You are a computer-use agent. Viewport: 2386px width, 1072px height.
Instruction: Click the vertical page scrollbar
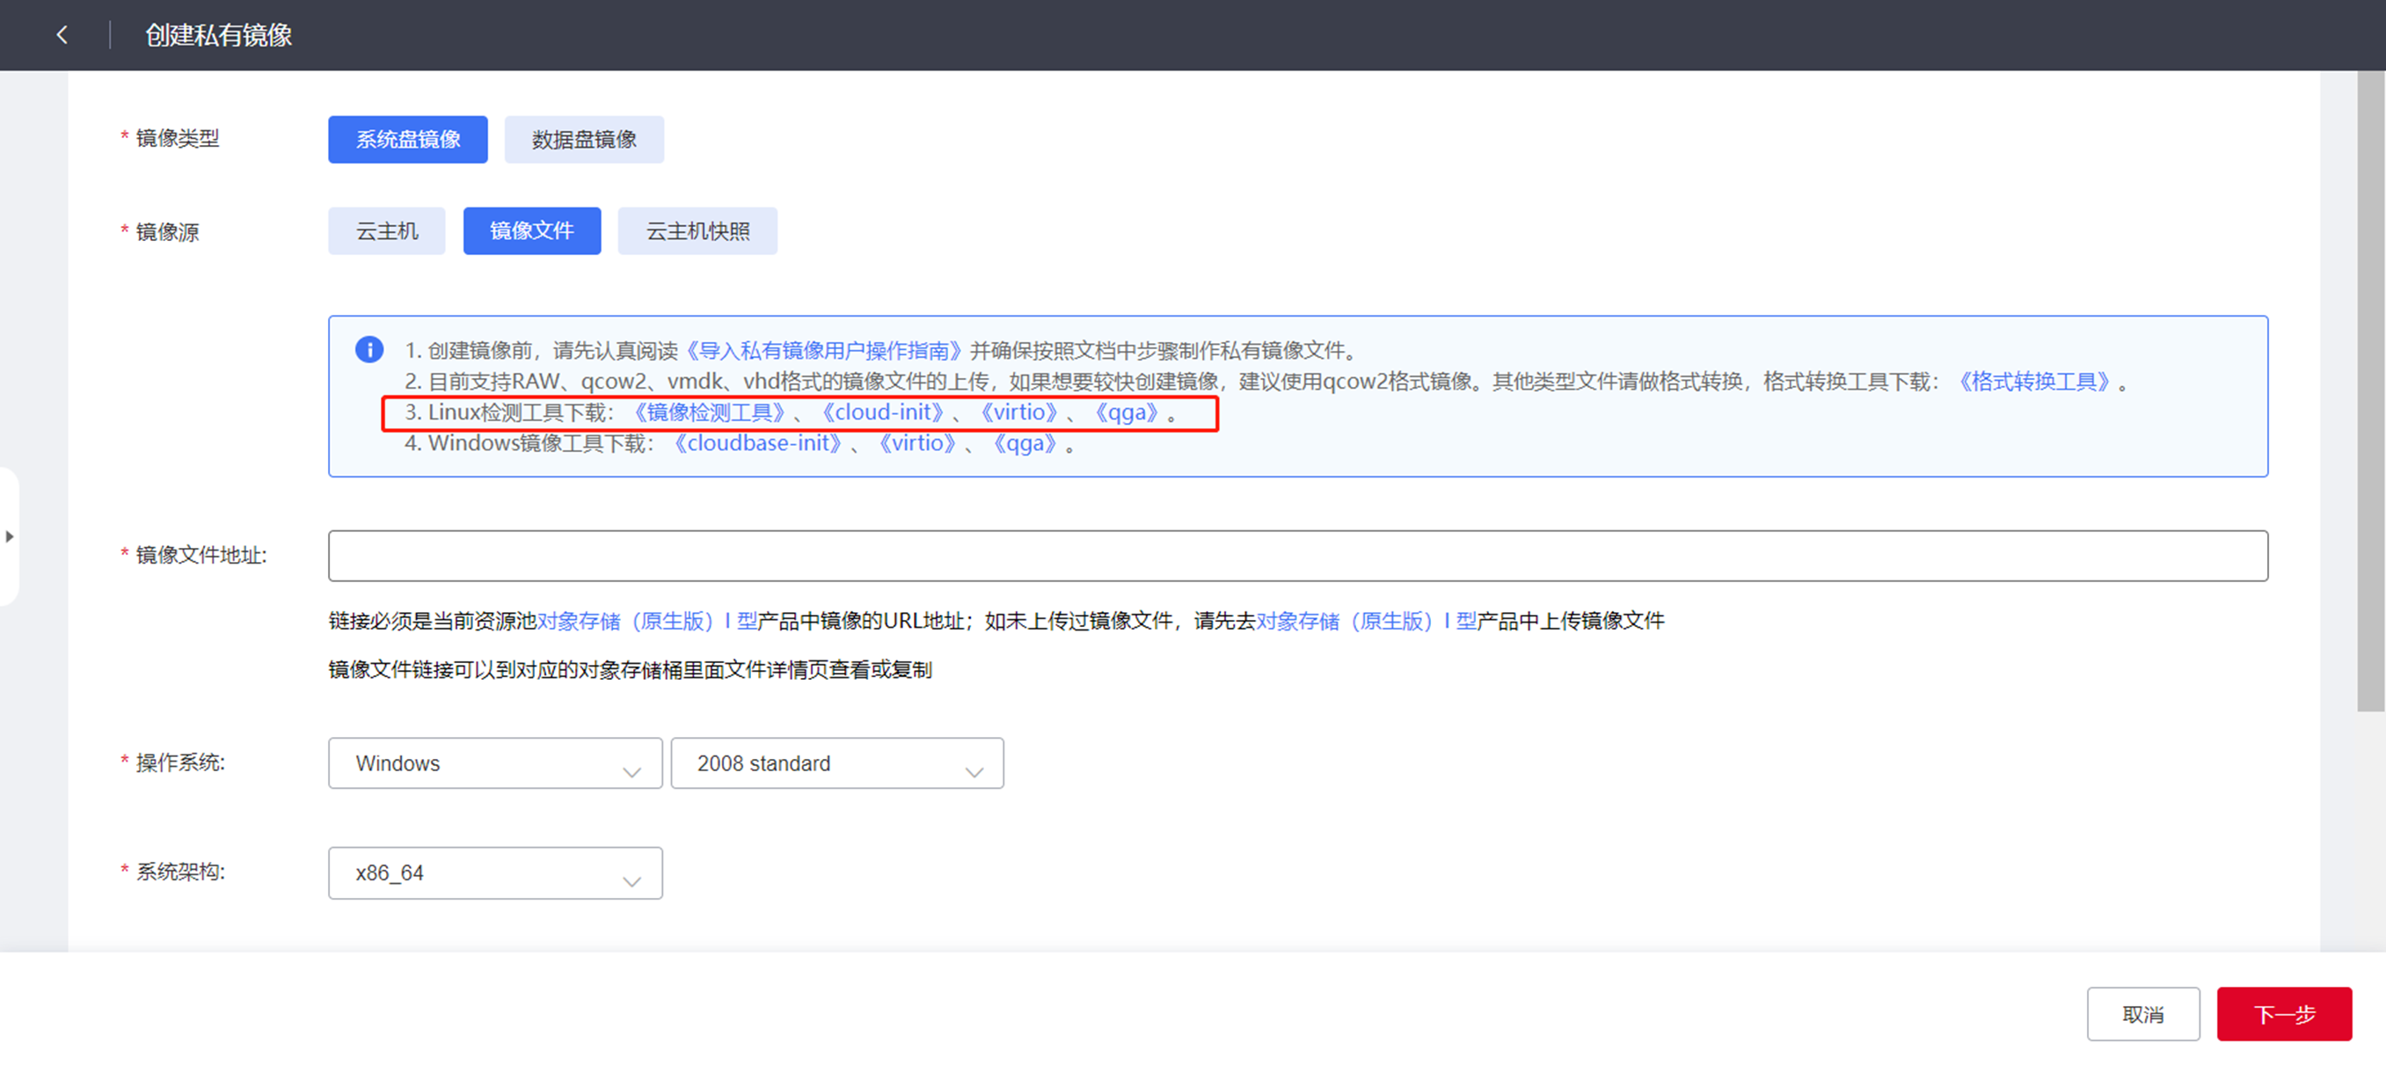(2370, 390)
